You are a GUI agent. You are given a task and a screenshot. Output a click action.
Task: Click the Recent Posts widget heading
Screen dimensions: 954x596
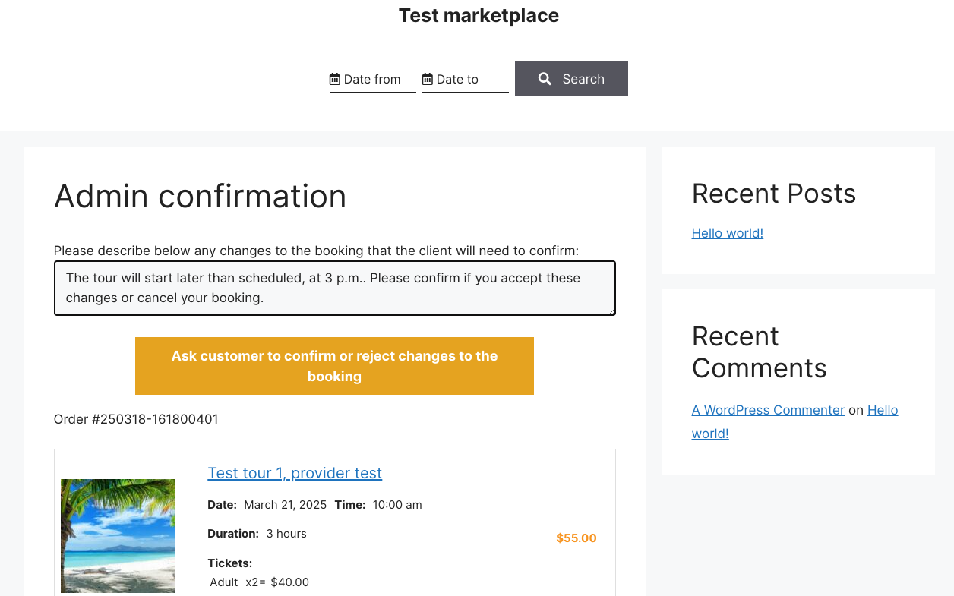774,194
